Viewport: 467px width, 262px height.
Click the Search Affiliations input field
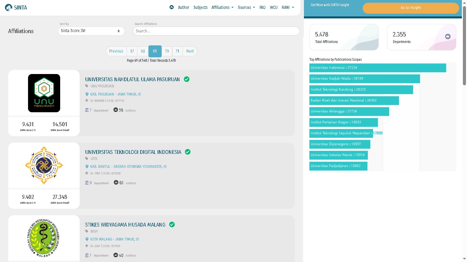click(x=216, y=31)
